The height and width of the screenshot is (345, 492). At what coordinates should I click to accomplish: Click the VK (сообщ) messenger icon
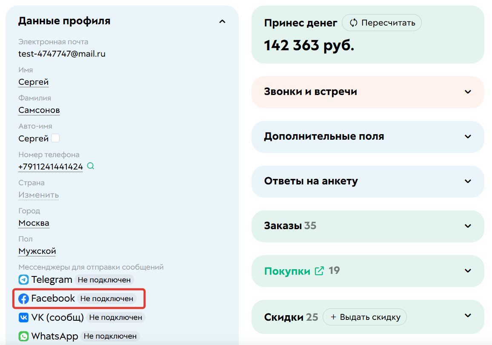pyautogui.click(x=23, y=317)
